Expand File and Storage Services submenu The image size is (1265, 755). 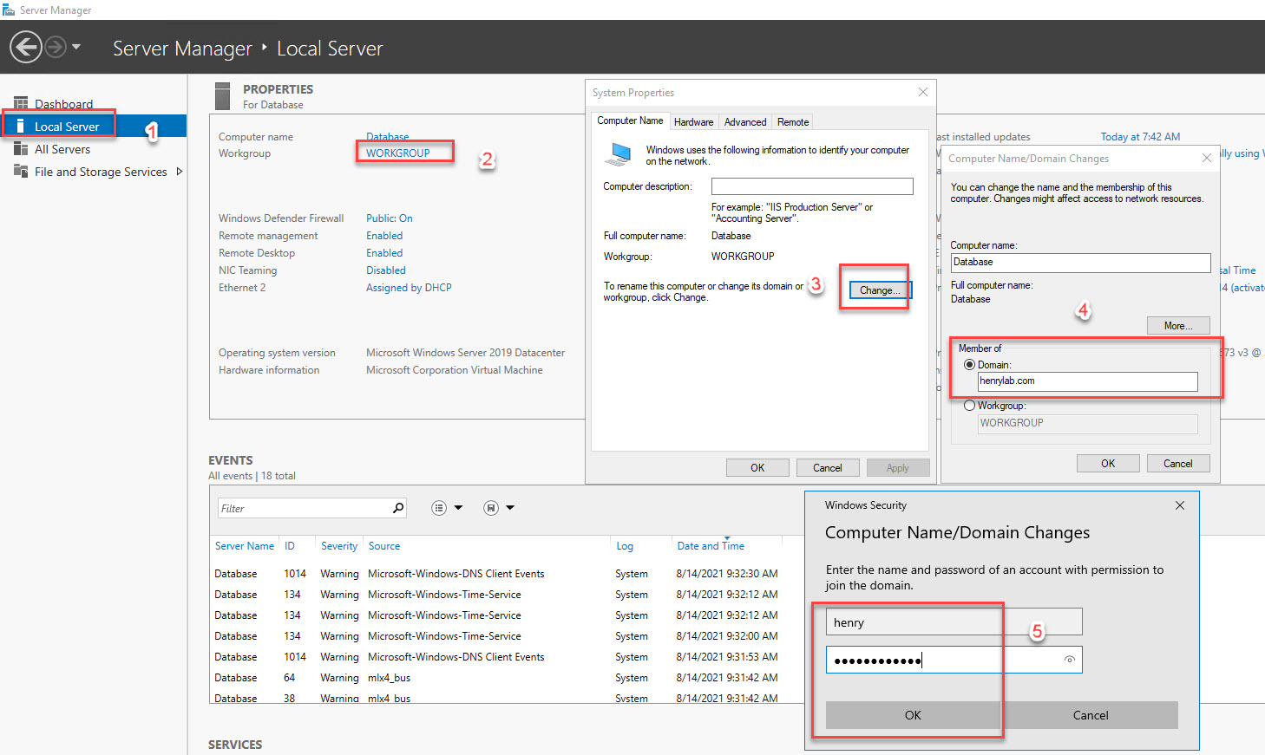(180, 172)
